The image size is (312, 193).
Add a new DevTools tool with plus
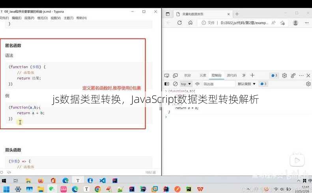coord(252,75)
